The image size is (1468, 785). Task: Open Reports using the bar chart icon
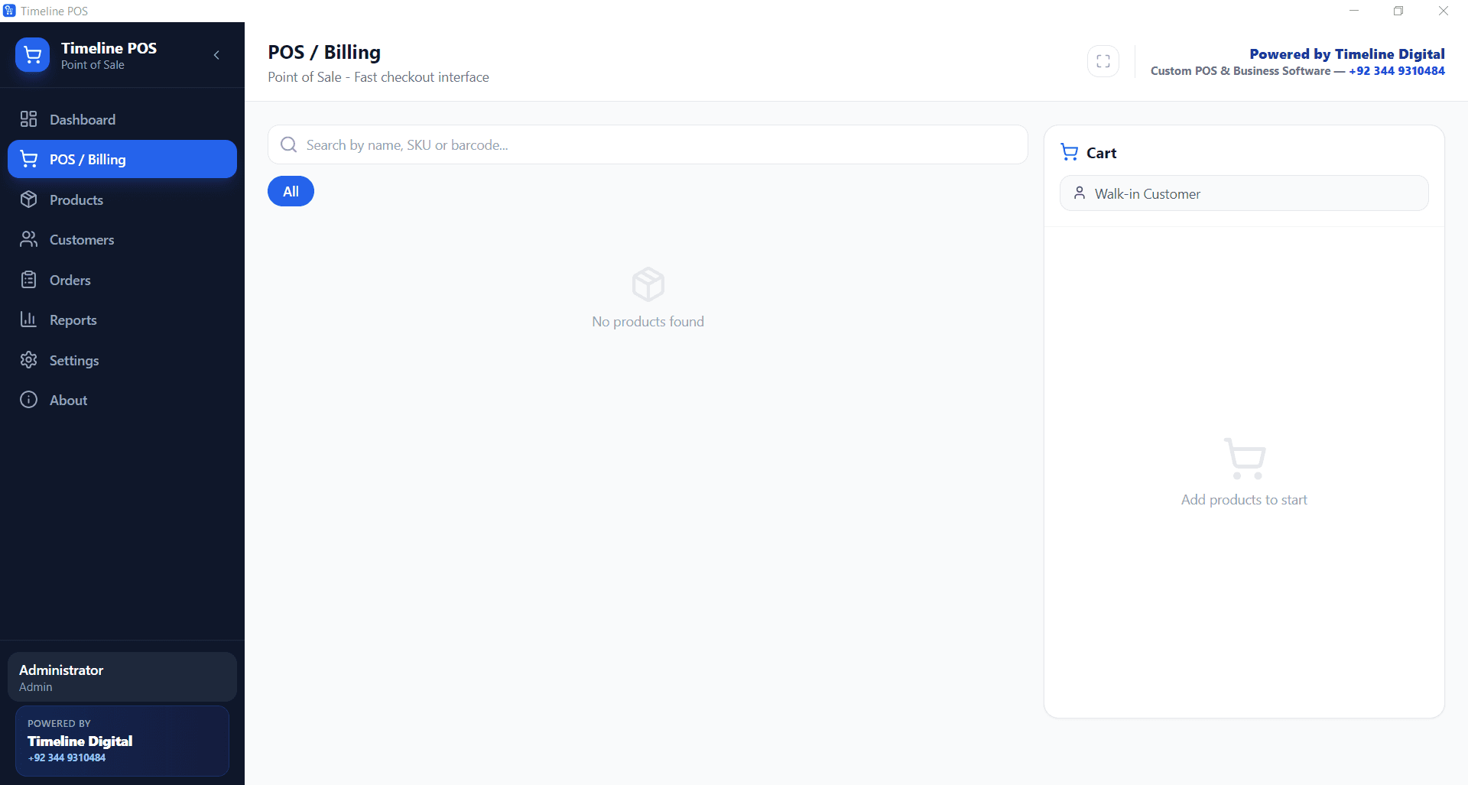[29, 320]
